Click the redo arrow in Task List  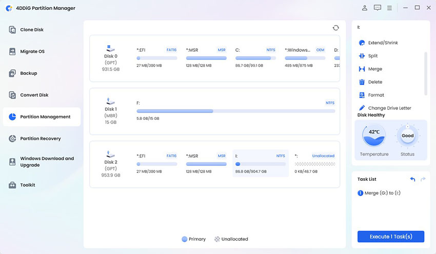(423, 179)
